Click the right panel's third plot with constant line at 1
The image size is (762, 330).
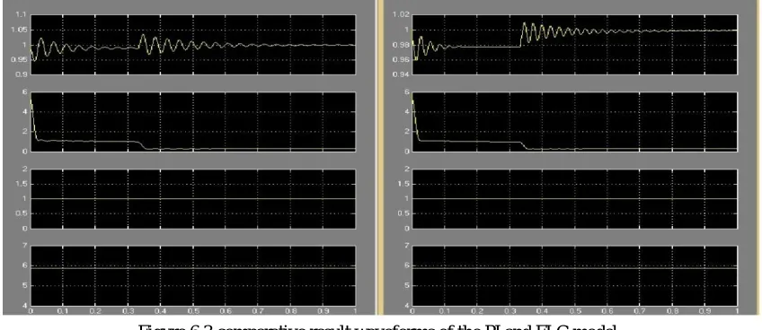[x=574, y=198]
